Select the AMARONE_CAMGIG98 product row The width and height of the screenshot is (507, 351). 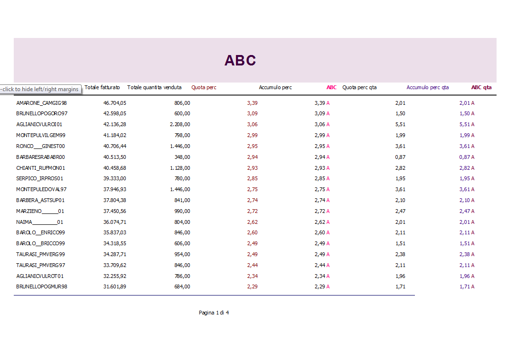41,103
